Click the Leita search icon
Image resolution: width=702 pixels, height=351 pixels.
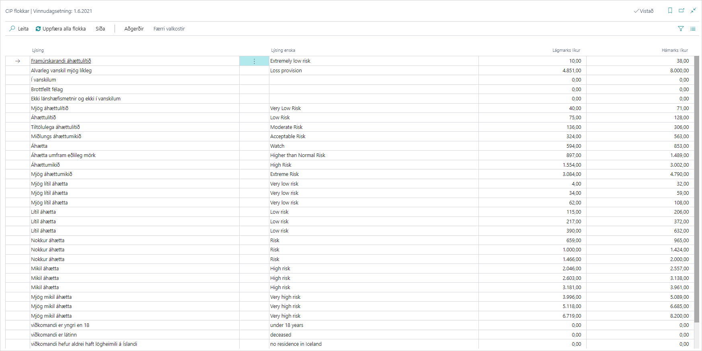(12, 29)
